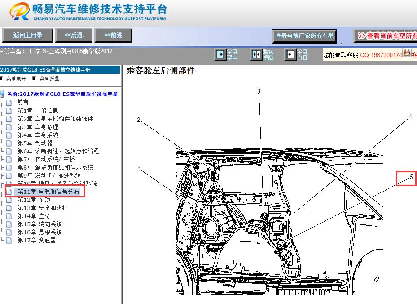Open 第5章 制动器
Image resolution: width=417 pixels, height=304 pixels.
pyautogui.click(x=35, y=143)
